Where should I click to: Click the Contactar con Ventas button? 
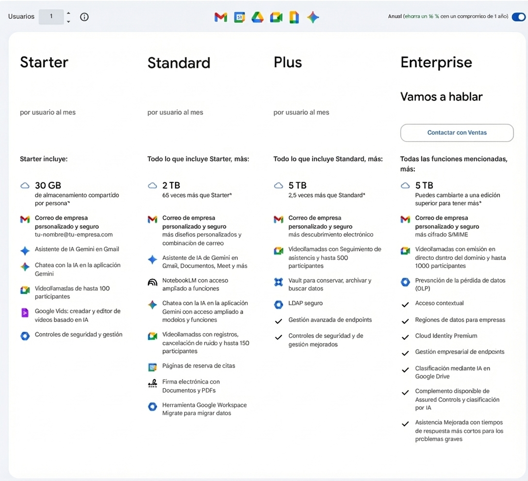coord(457,133)
